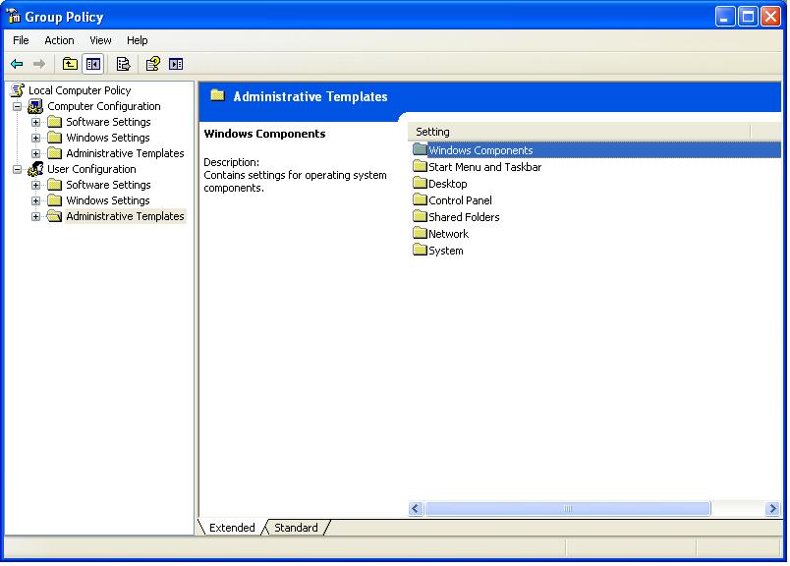Viewport: 790px width, 566px height.
Task: Click the Export List toolbar icon
Action: pyautogui.click(x=122, y=63)
